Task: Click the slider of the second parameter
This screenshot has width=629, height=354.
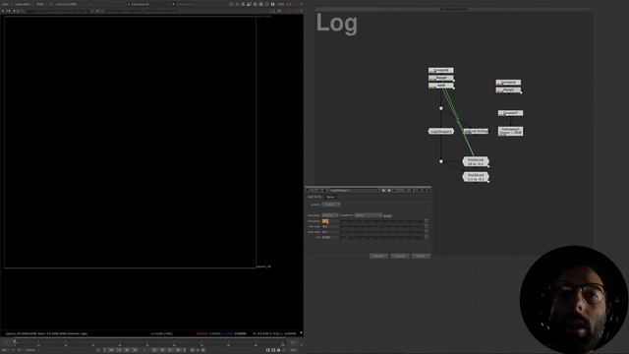Action: point(382,227)
